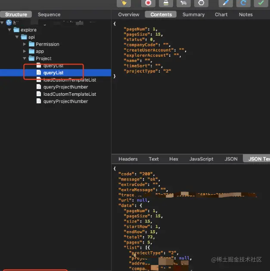This screenshot has height=271, width=270.
Task: Show response JavaScript tab
Action: point(201,159)
